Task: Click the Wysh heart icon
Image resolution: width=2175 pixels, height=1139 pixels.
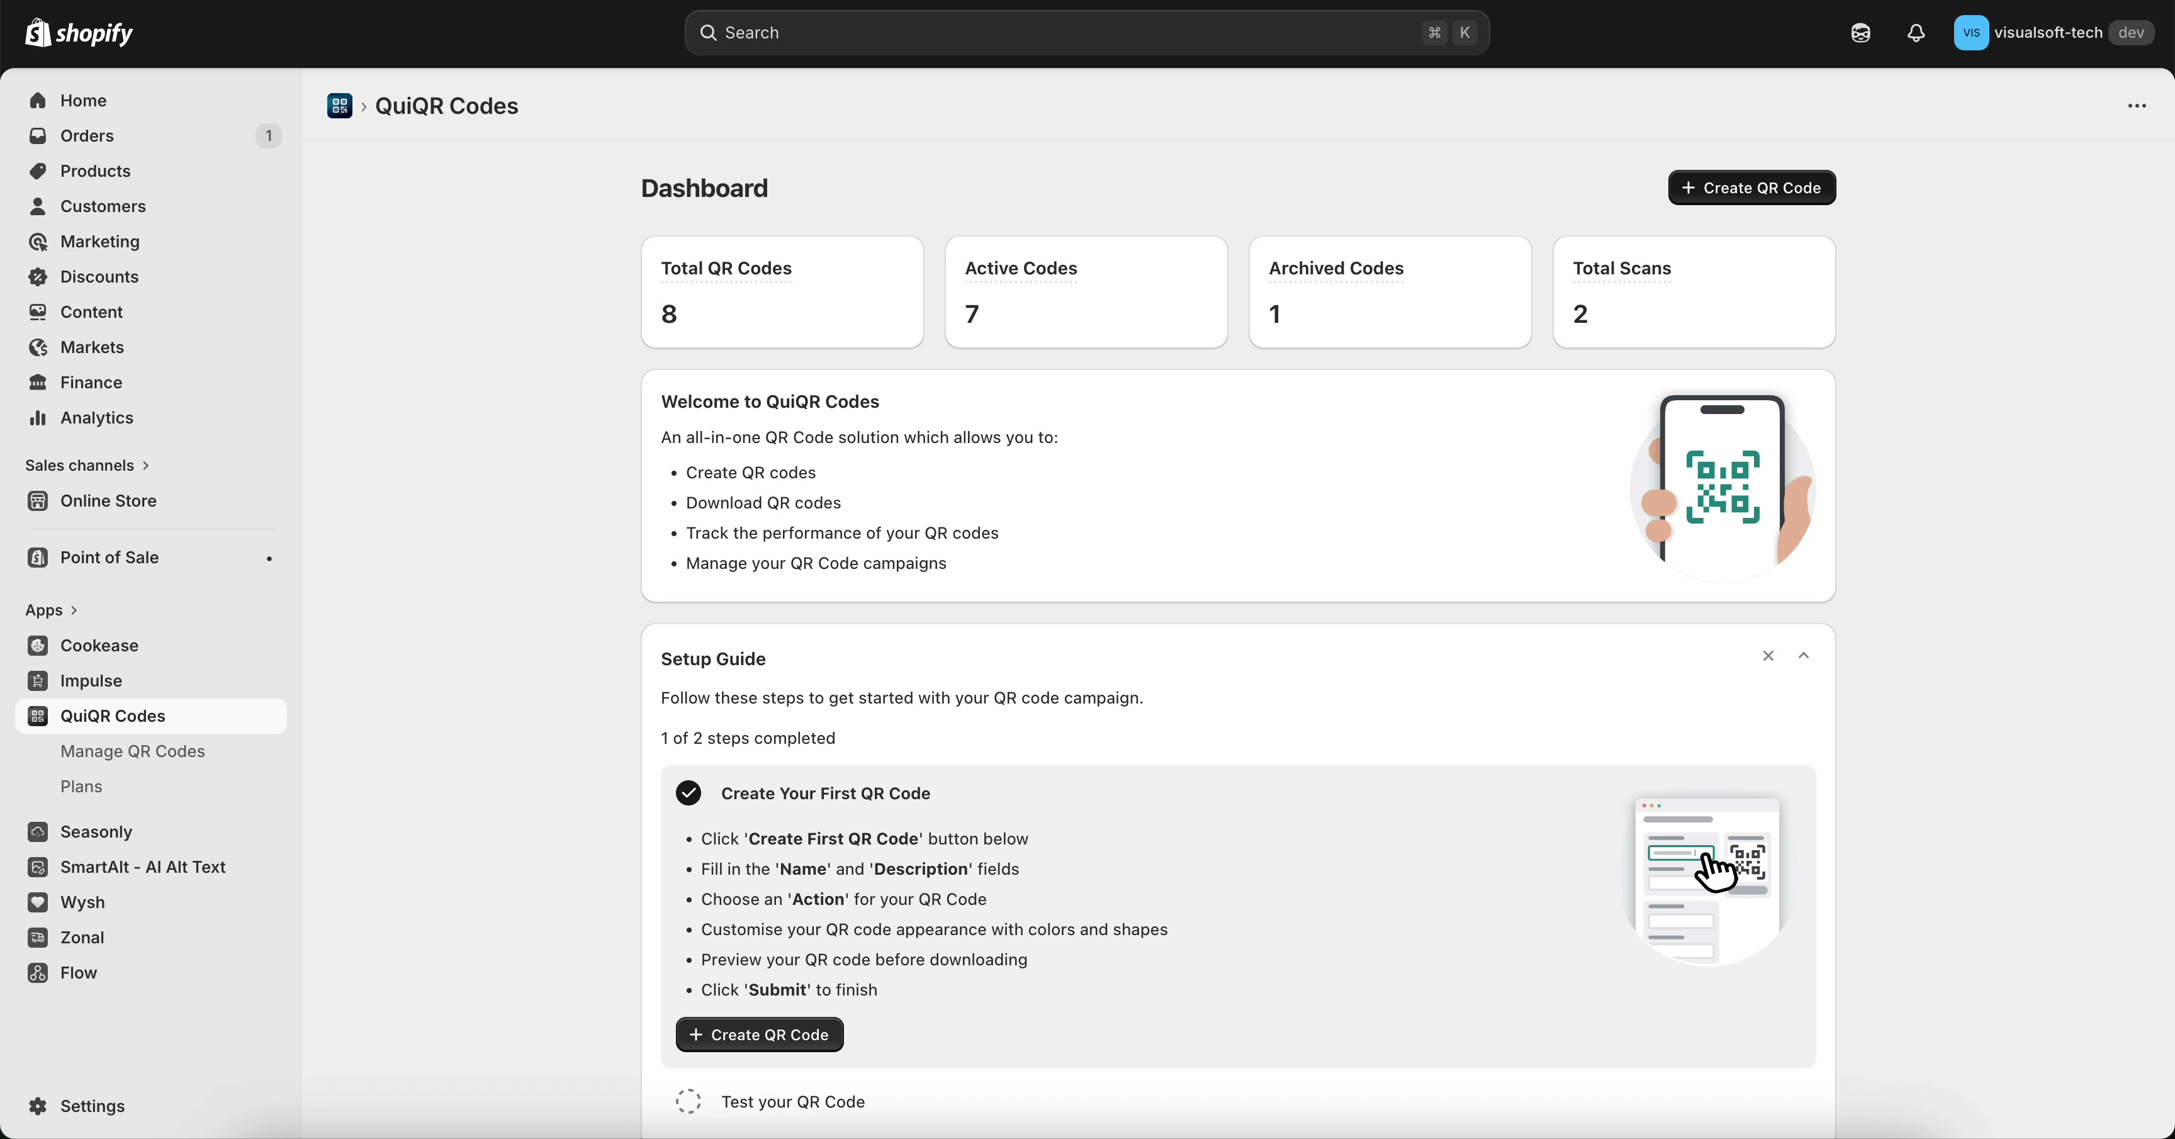Action: click(x=38, y=902)
